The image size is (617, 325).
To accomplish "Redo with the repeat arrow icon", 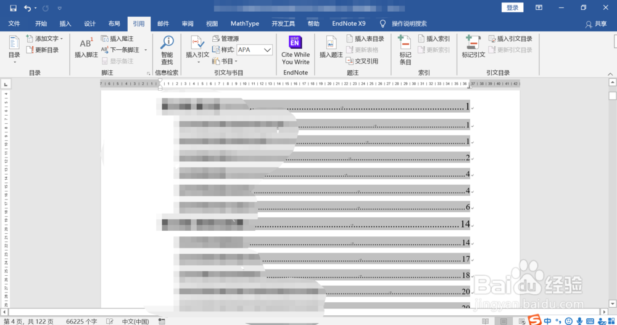I will [46, 8].
